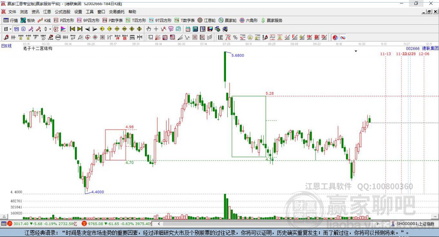Click the 深 index icon in status bar

tap(84, 224)
